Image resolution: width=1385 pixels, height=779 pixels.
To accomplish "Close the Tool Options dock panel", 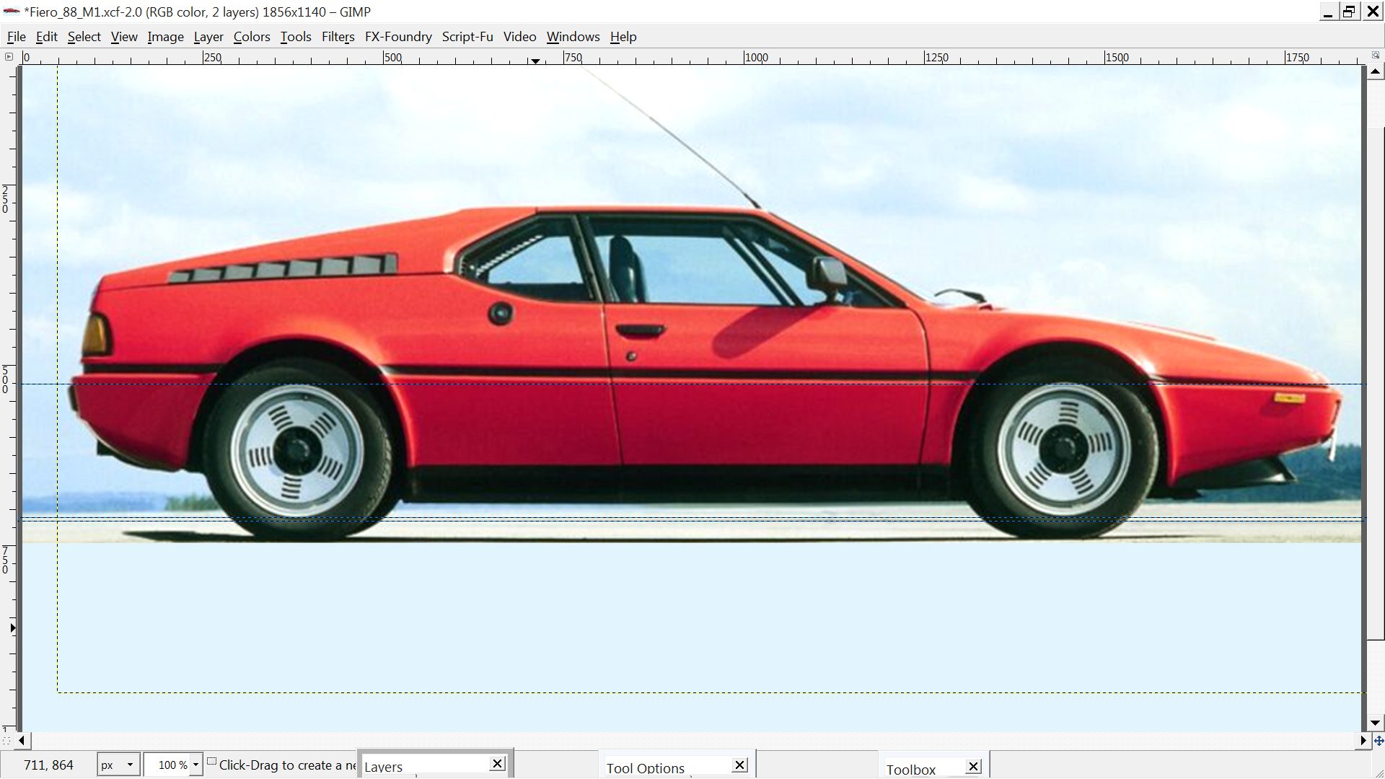I will click(740, 765).
